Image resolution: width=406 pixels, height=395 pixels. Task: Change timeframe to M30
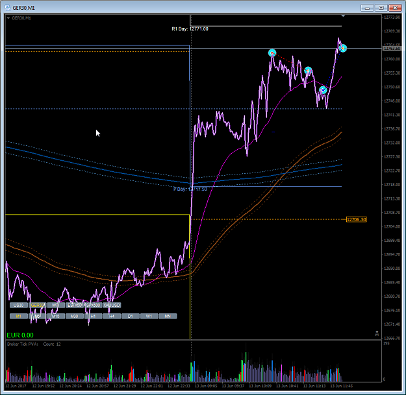point(75,316)
